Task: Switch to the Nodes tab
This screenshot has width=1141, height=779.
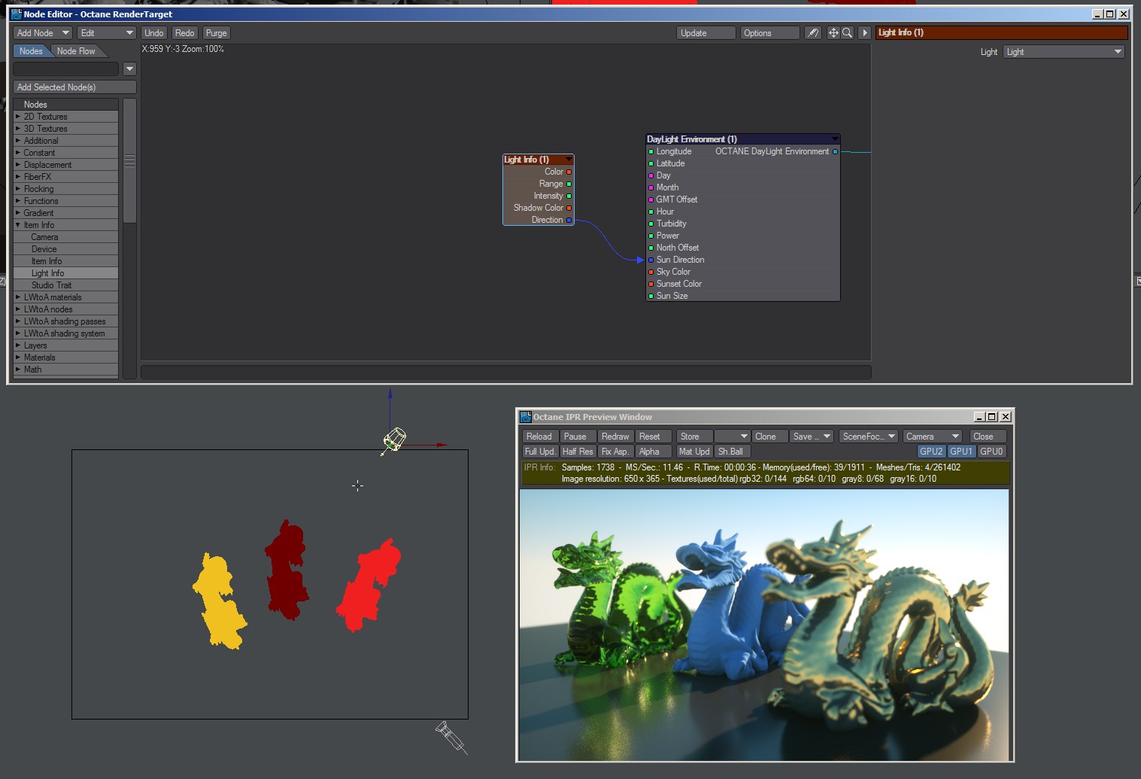Action: (x=31, y=51)
